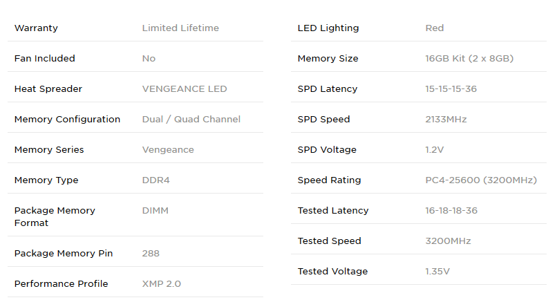Click the Memory Configuration label
557x300 pixels.
[x=67, y=120]
